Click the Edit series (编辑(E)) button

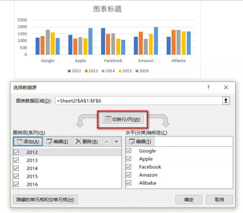click(x=57, y=142)
